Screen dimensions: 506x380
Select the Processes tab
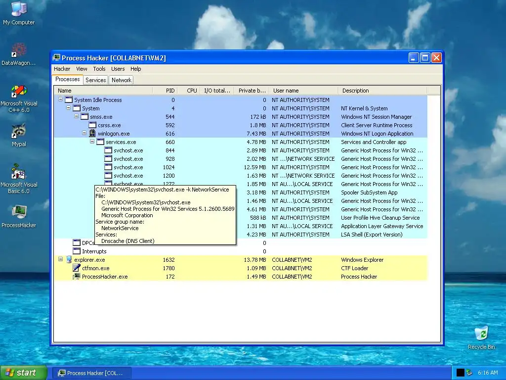[x=67, y=79]
